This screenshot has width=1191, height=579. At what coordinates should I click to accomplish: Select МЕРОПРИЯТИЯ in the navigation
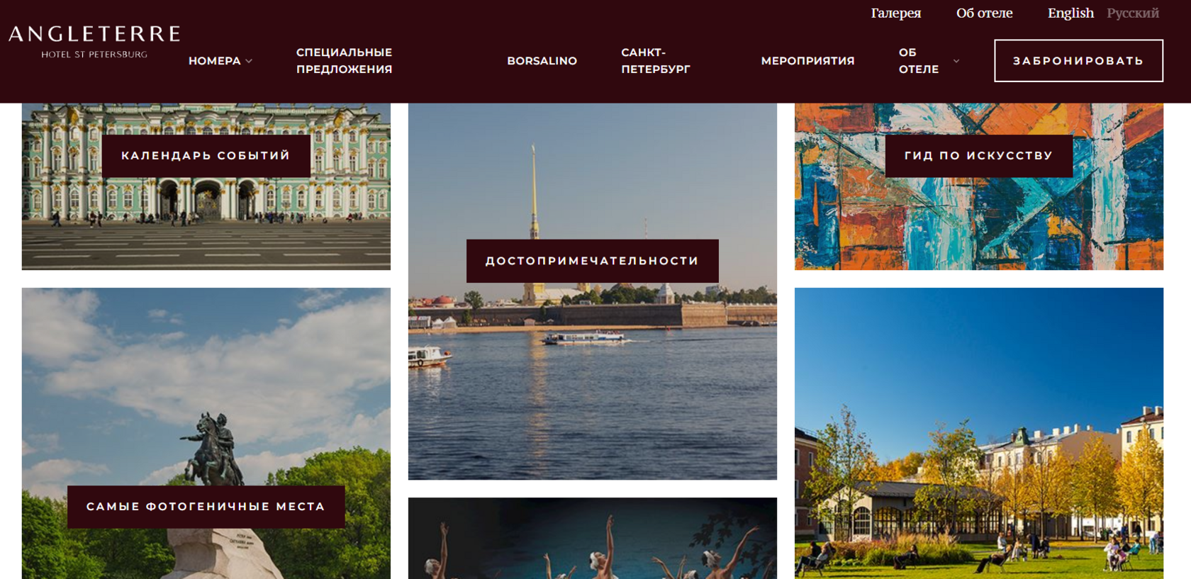point(807,61)
